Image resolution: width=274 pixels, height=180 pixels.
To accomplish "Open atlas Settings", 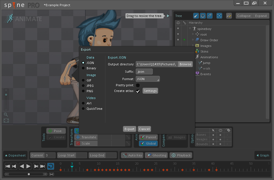I will click(150, 91).
